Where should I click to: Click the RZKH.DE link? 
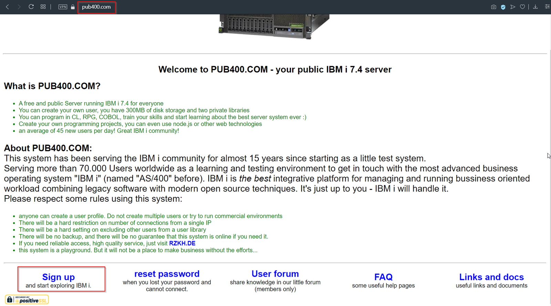pos(182,243)
